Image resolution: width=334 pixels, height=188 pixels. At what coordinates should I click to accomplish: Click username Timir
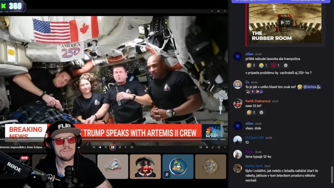pyautogui.click(x=249, y=152)
